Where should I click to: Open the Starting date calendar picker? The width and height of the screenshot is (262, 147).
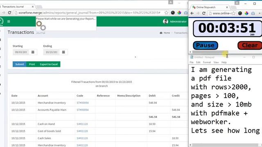pos(33,52)
